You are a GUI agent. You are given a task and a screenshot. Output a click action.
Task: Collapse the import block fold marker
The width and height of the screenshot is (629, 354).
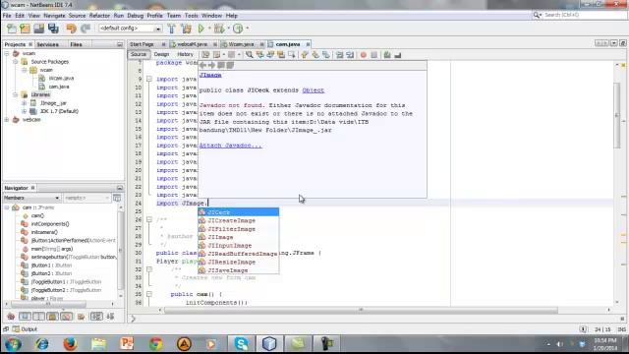[x=149, y=79]
